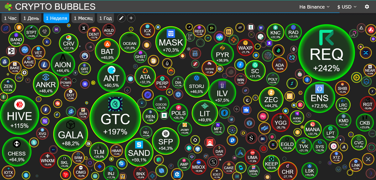Select the GTC coin bubble
The width and height of the screenshot is (376, 180).
tap(115, 118)
